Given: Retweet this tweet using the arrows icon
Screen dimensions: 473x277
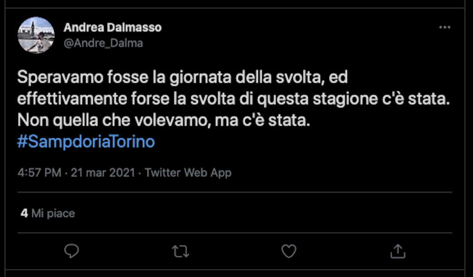Looking at the screenshot, I should point(180,251).
